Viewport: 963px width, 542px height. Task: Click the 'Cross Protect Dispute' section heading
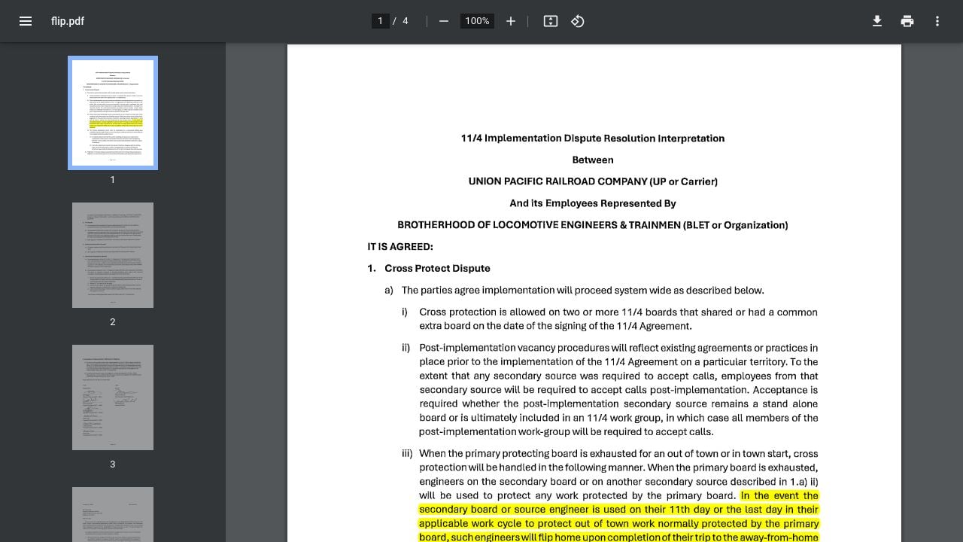437,269
